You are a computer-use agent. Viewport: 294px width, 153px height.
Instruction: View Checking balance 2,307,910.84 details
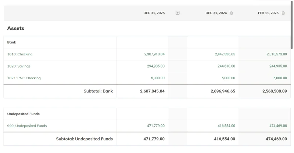coord(154,54)
